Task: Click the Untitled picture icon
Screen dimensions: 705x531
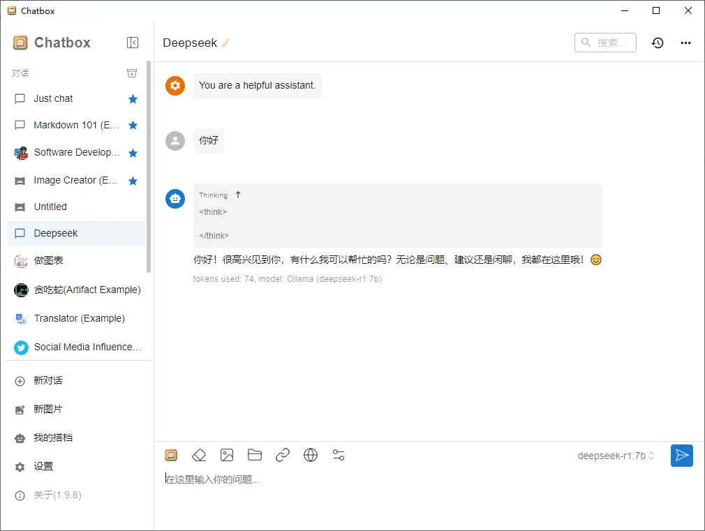Action: point(20,207)
